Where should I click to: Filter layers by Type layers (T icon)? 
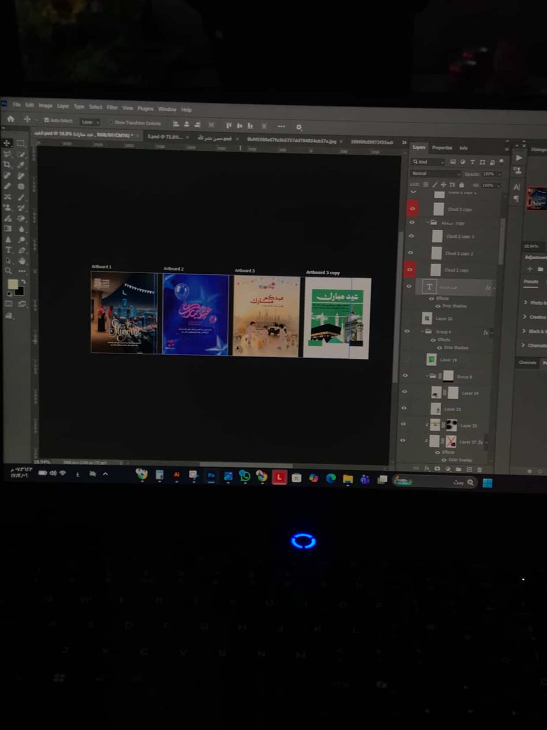click(472, 162)
